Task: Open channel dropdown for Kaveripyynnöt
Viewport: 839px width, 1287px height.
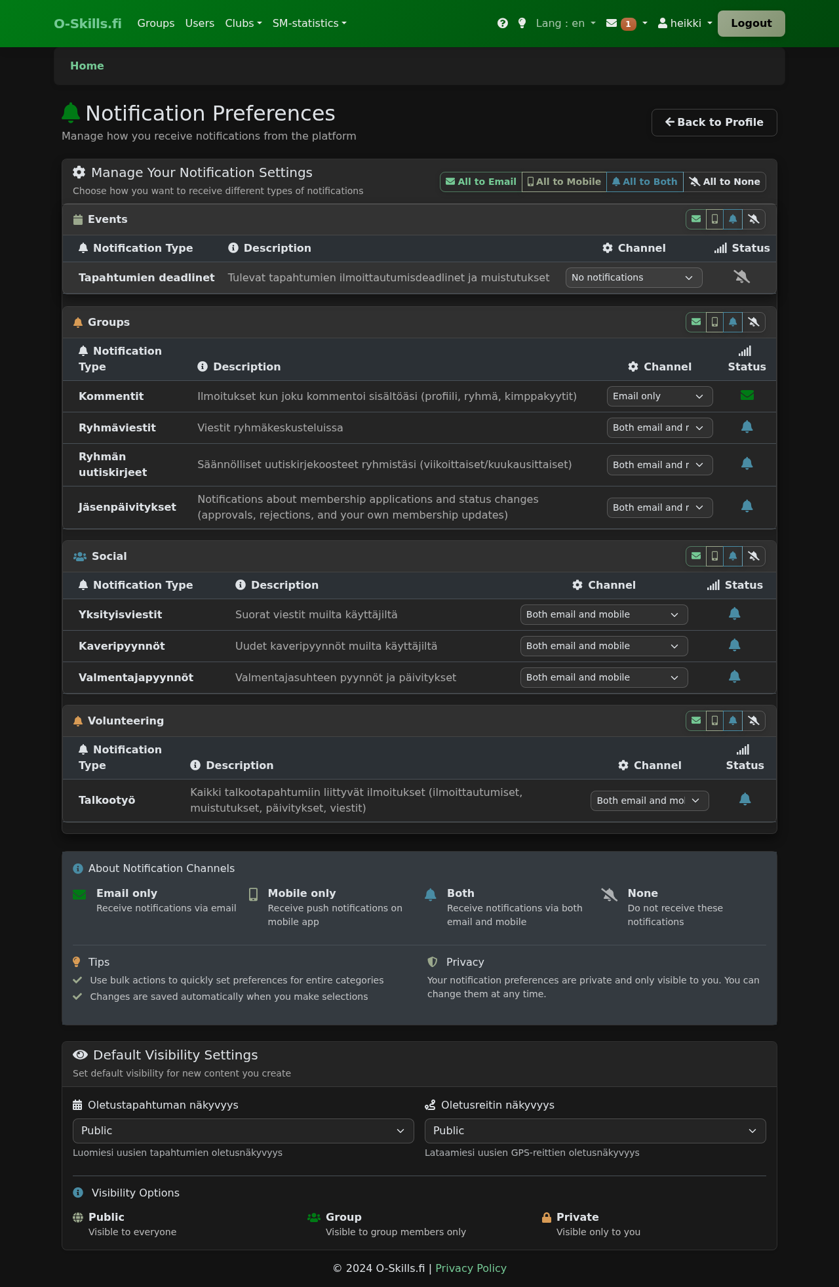Action: 604,646
